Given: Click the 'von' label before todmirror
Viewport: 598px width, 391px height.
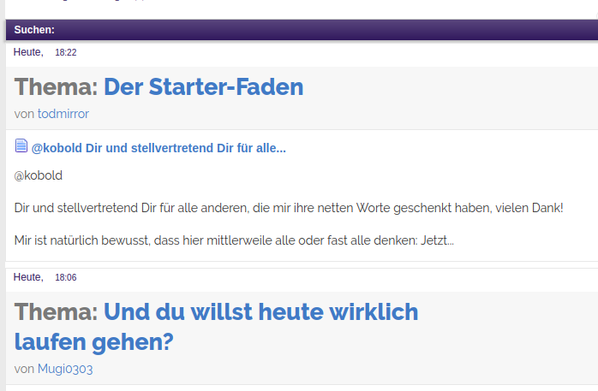Looking at the screenshot, I should tap(24, 114).
